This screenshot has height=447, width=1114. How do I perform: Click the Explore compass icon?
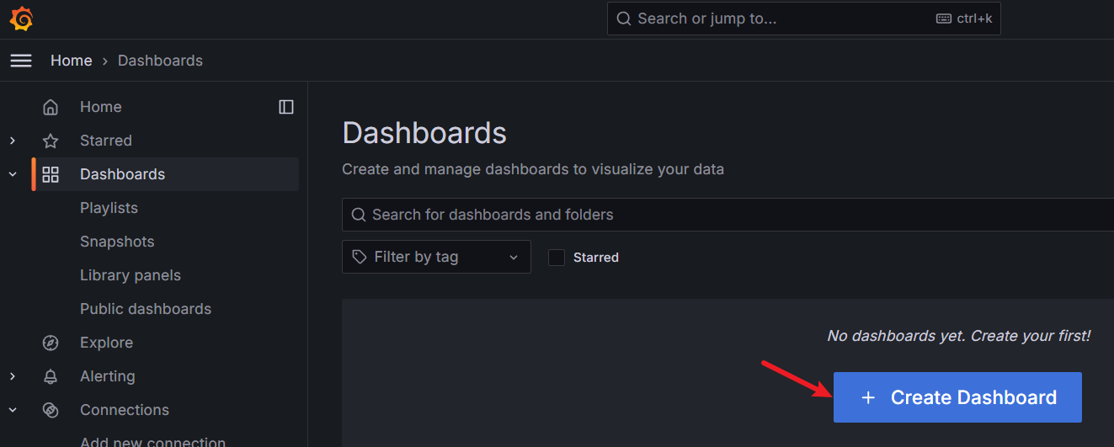[51, 343]
